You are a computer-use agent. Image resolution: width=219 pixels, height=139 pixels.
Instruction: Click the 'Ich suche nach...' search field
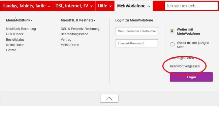pyautogui.click(x=191, y=6)
